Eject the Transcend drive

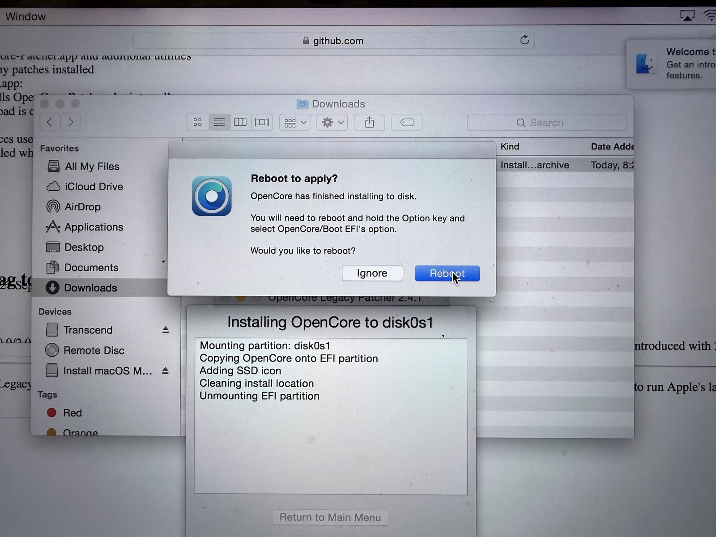165,330
